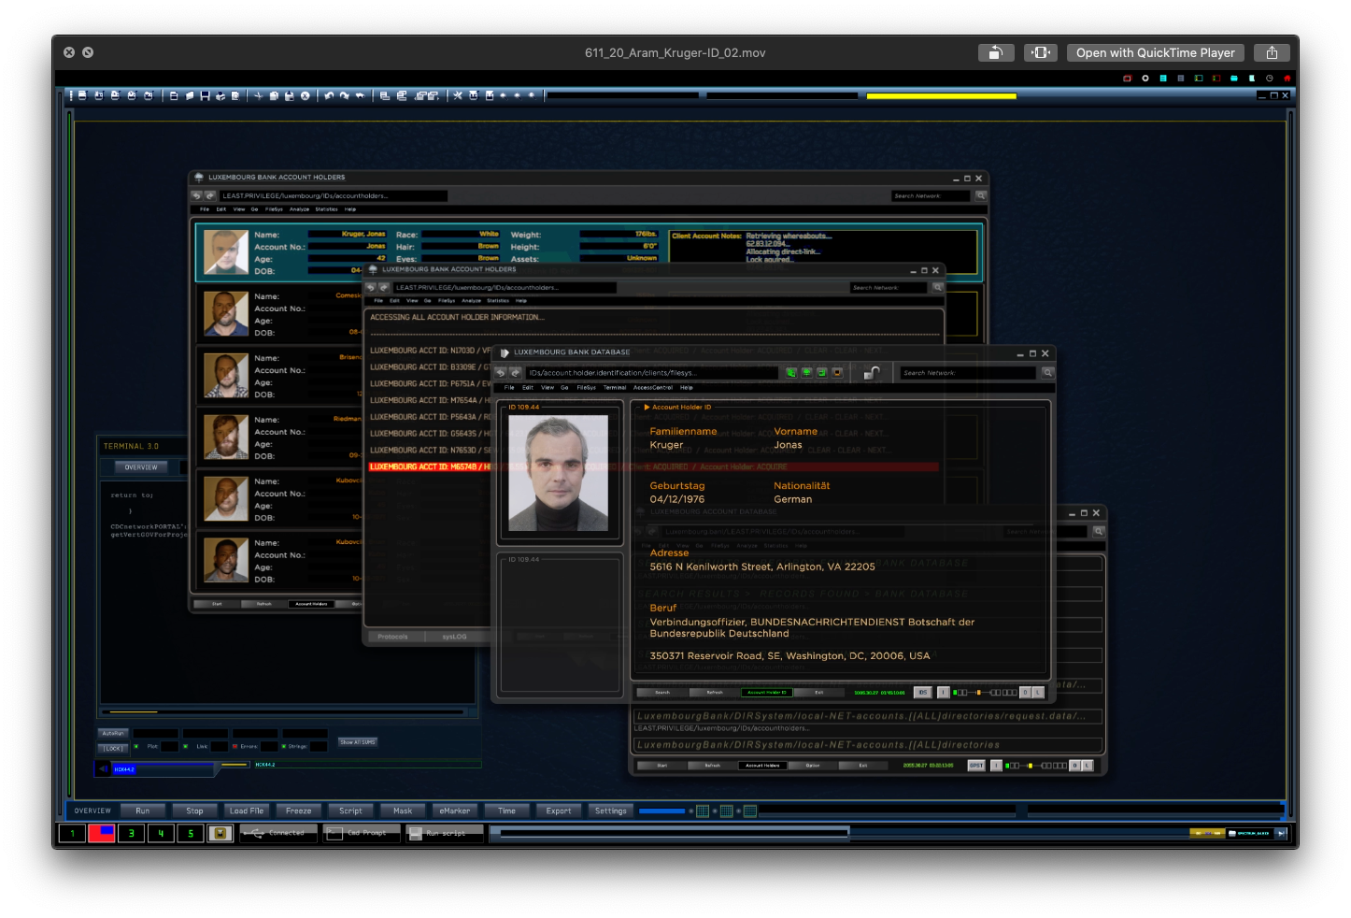Image resolution: width=1351 pixels, height=918 pixels.
Task: Open Terminal menu in Luxembourg Bank Database
Action: [x=615, y=387]
